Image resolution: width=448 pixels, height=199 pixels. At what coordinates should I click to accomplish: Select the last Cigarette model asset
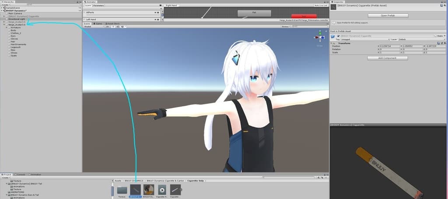click(175, 189)
